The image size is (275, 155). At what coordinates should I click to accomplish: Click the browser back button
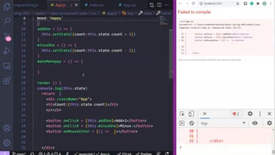click(180, 3)
